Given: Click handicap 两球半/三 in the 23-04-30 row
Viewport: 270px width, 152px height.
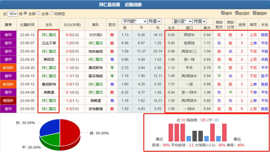Looking at the screenshot, I should point(189,51).
